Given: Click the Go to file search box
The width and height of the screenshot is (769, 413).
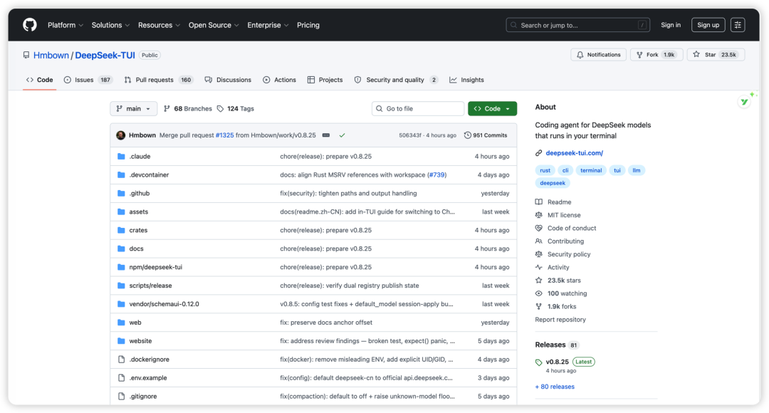Looking at the screenshot, I should pyautogui.click(x=418, y=109).
